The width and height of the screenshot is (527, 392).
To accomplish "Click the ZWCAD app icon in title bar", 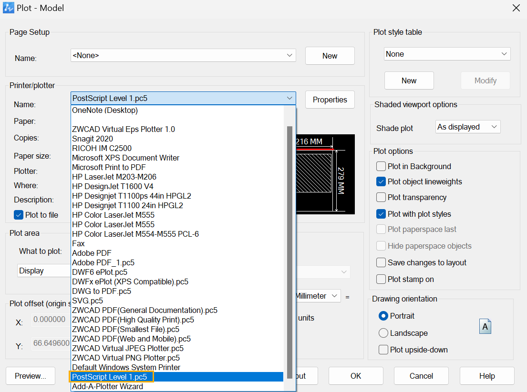I will click(x=9, y=8).
